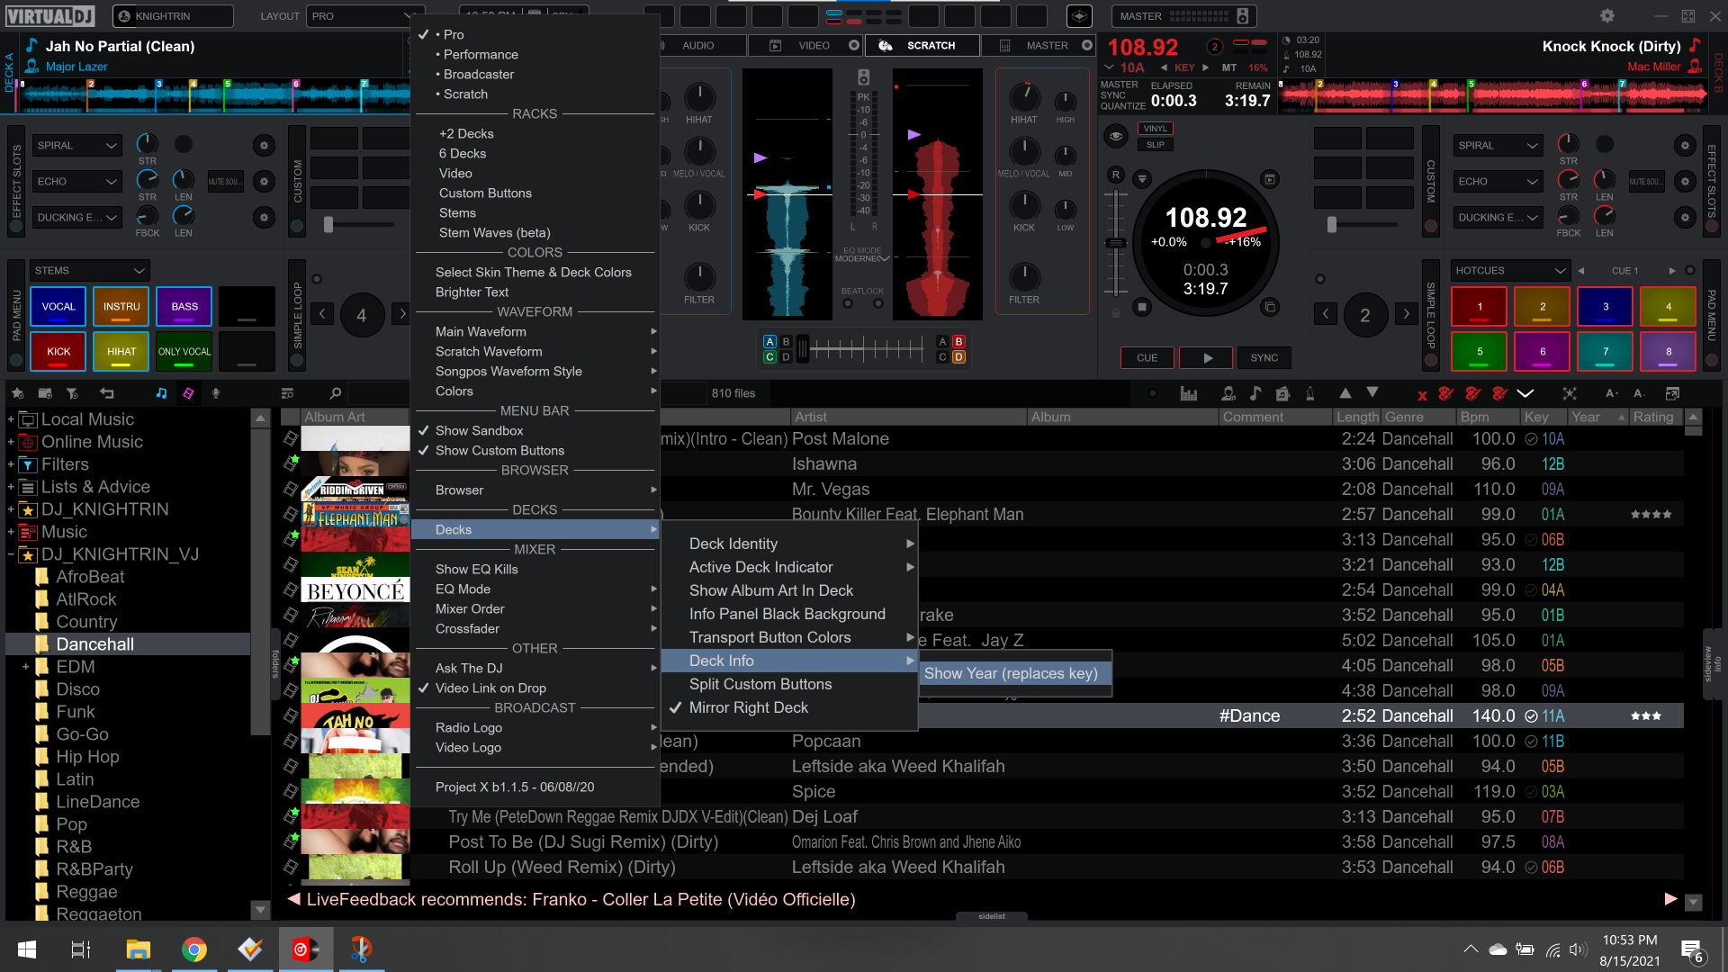Toggle the BASS stem pad
The image size is (1728, 972).
pyautogui.click(x=184, y=307)
